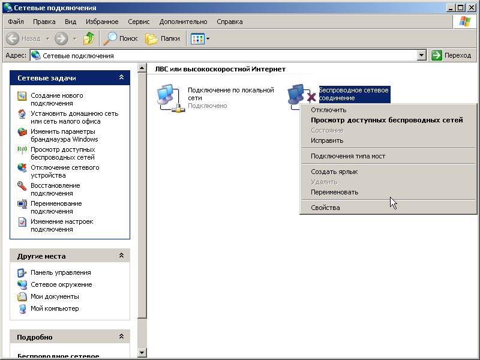Image resolution: width=480 pixels, height=360 pixels.
Task: Click the Установить домашнюю сеть icon
Action: coord(22,114)
